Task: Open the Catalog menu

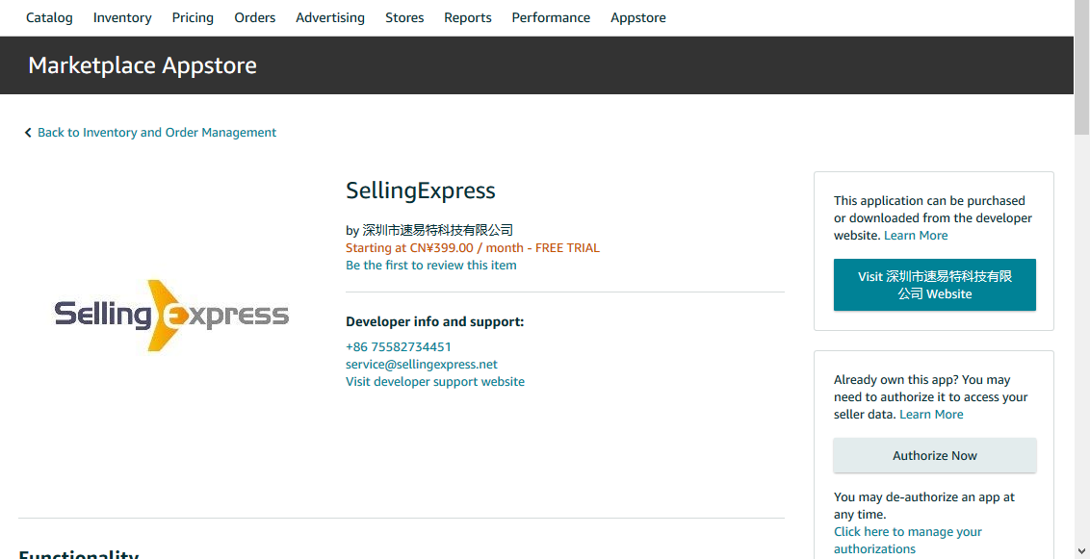Action: 49,17
